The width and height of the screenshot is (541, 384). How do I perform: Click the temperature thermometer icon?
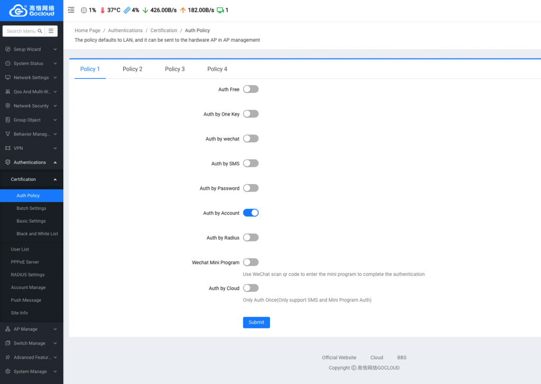(102, 10)
